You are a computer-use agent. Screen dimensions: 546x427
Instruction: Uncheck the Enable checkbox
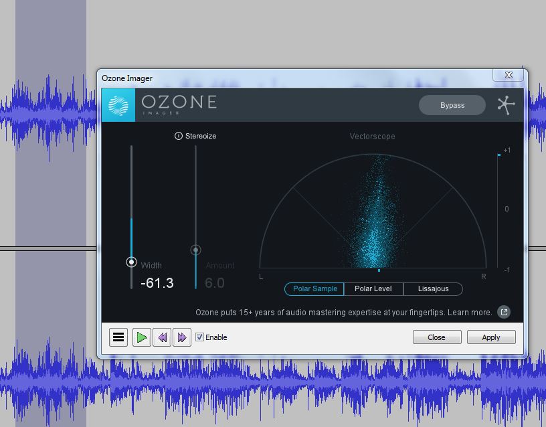(199, 337)
